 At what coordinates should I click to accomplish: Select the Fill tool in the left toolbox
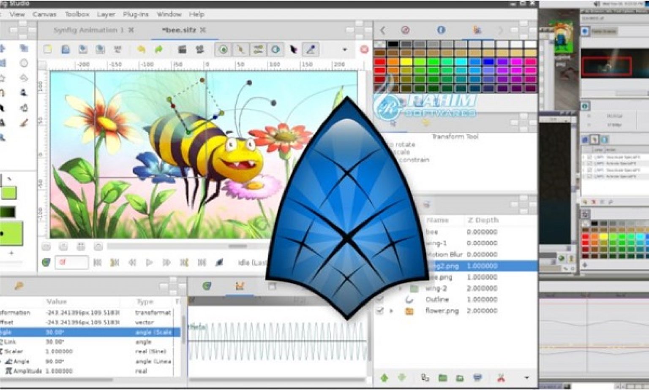(4, 122)
